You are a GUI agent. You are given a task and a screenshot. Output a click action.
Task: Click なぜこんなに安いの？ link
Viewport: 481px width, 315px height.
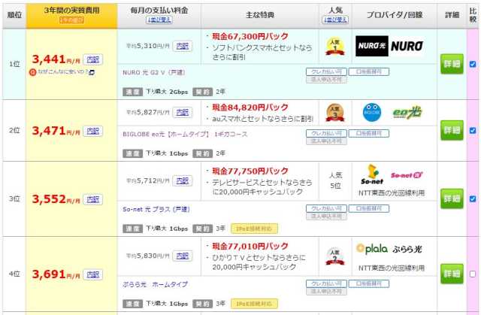coord(62,72)
